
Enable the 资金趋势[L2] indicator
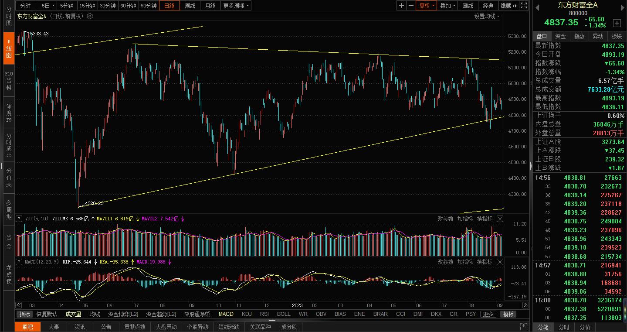point(161,314)
